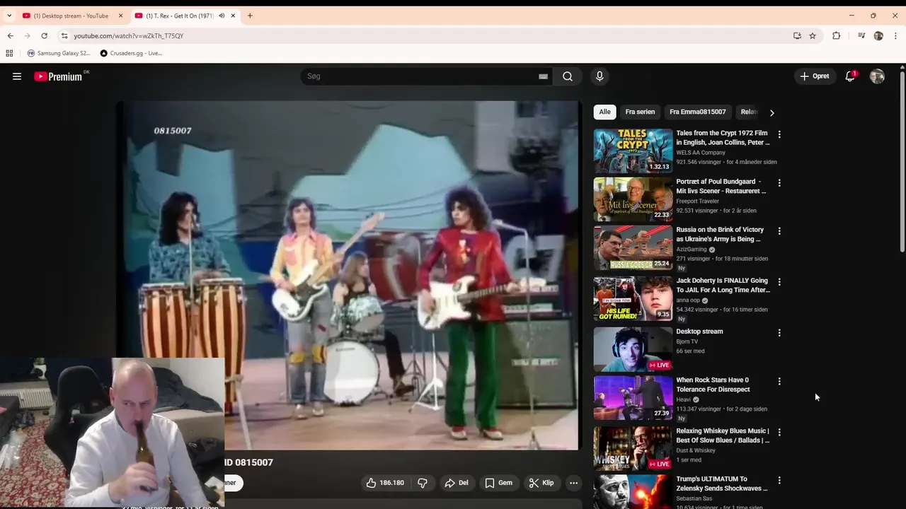Open Chrome profile avatar

coord(878,35)
